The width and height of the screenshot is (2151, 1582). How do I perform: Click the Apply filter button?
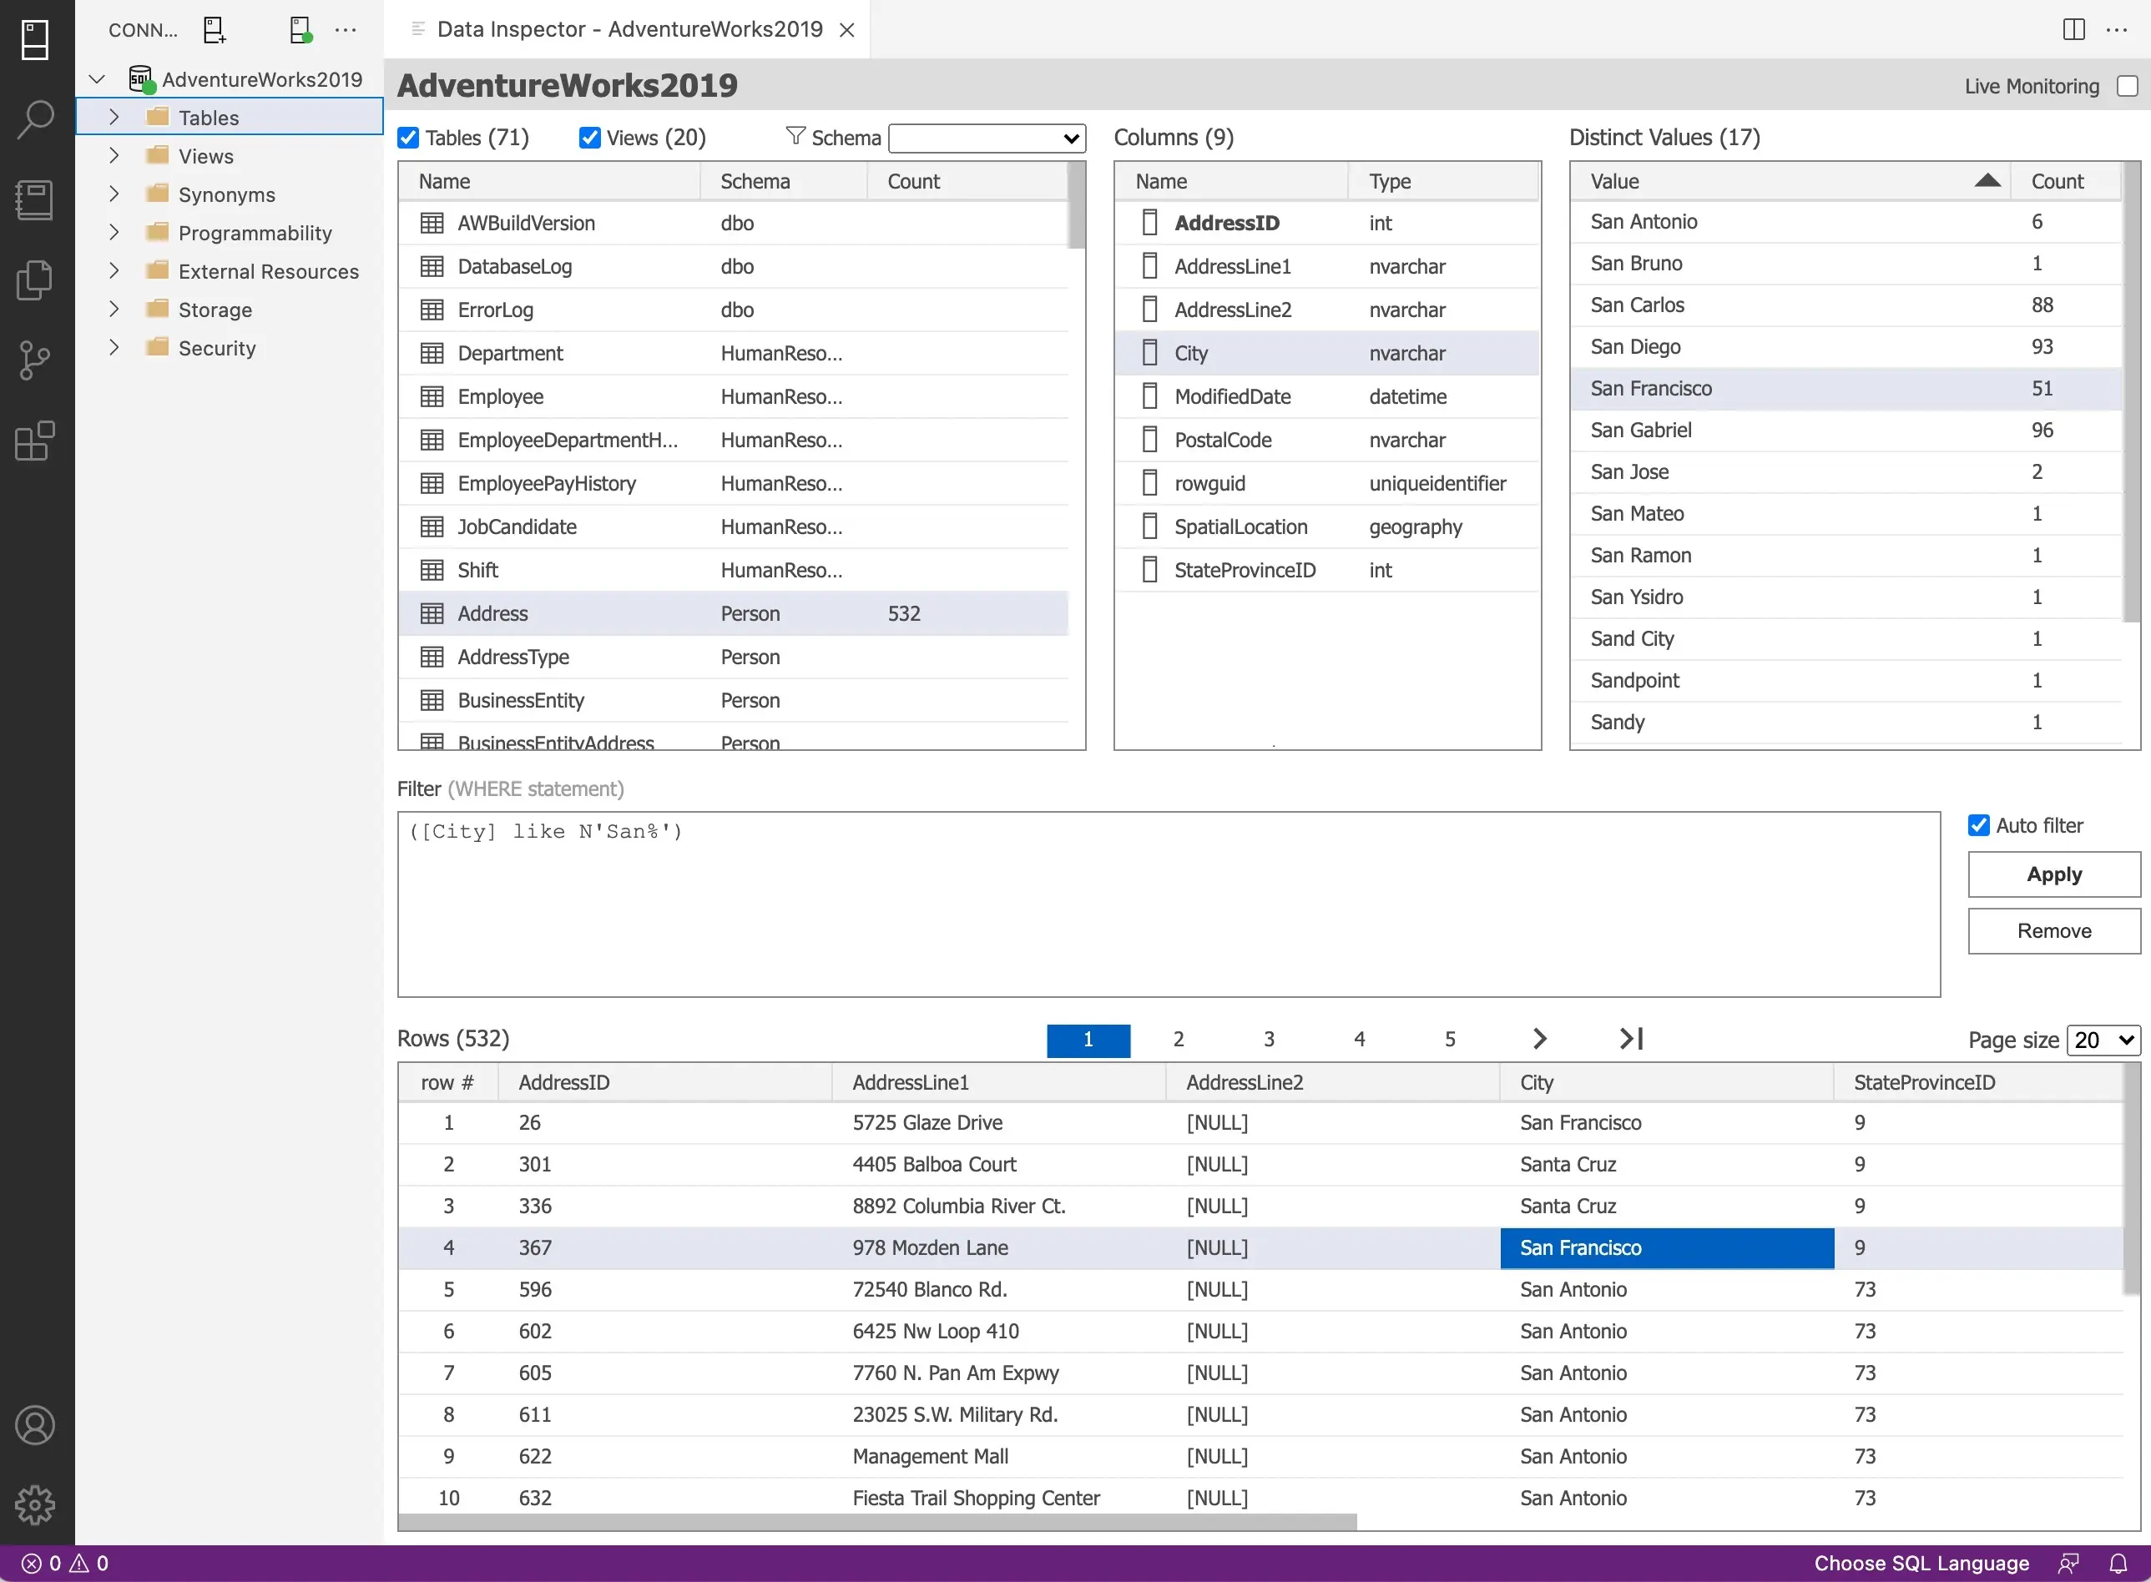click(2053, 874)
